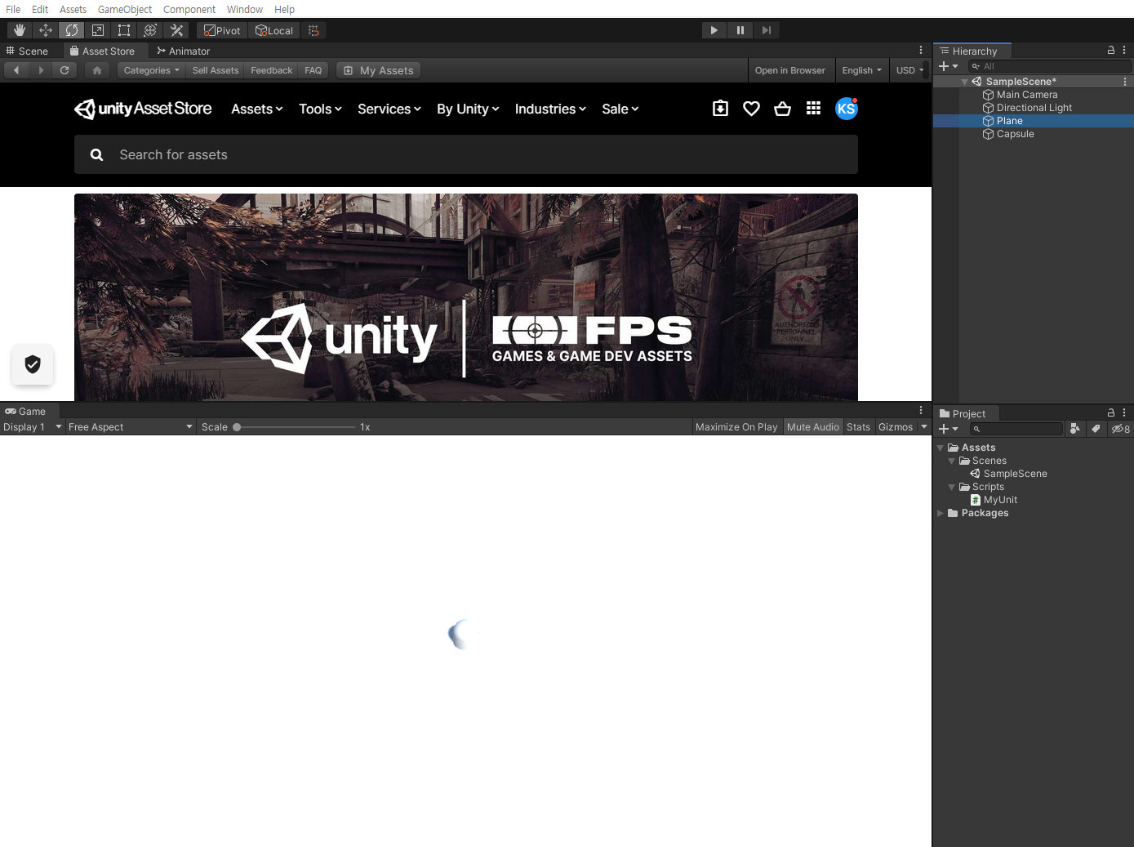
Task: Expand the Assets store menu
Action: (x=257, y=109)
